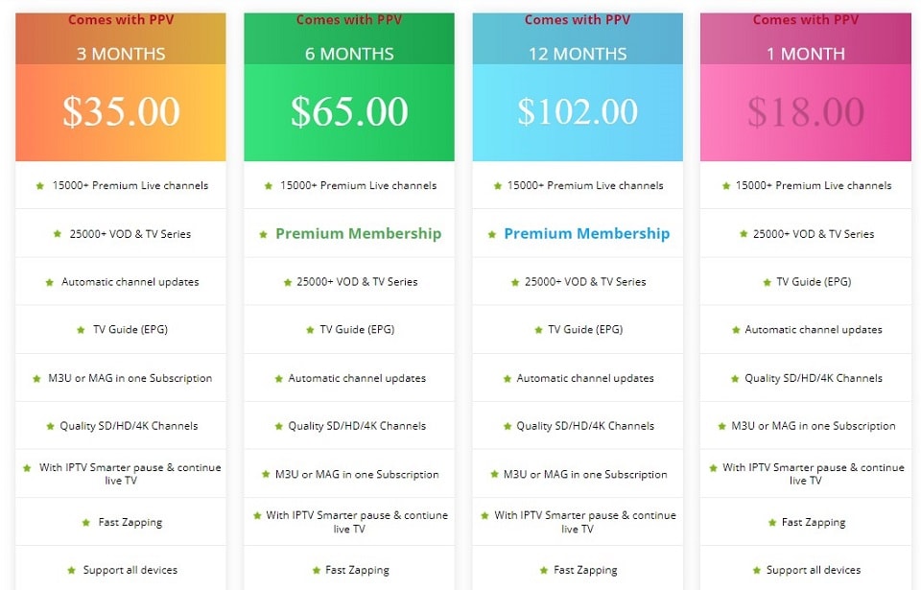Pick the $18.00 monthly price block
921x590 pixels.
point(805,112)
